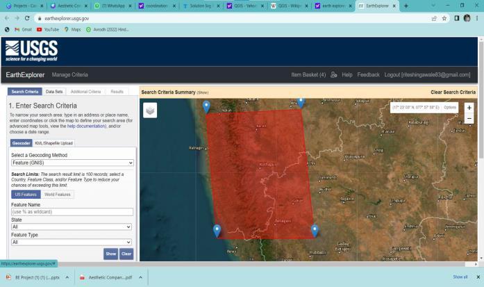The width and height of the screenshot is (484, 287).
Task: Open Gmail bookmark
Action: [24, 30]
